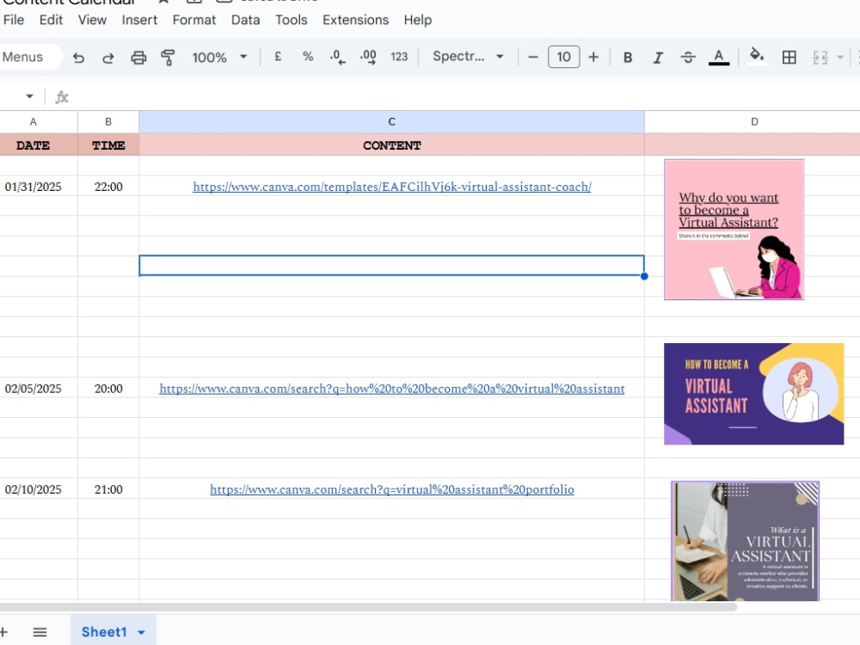The image size is (860, 645).
Task: Open the fill colour picker
Action: [x=757, y=56]
